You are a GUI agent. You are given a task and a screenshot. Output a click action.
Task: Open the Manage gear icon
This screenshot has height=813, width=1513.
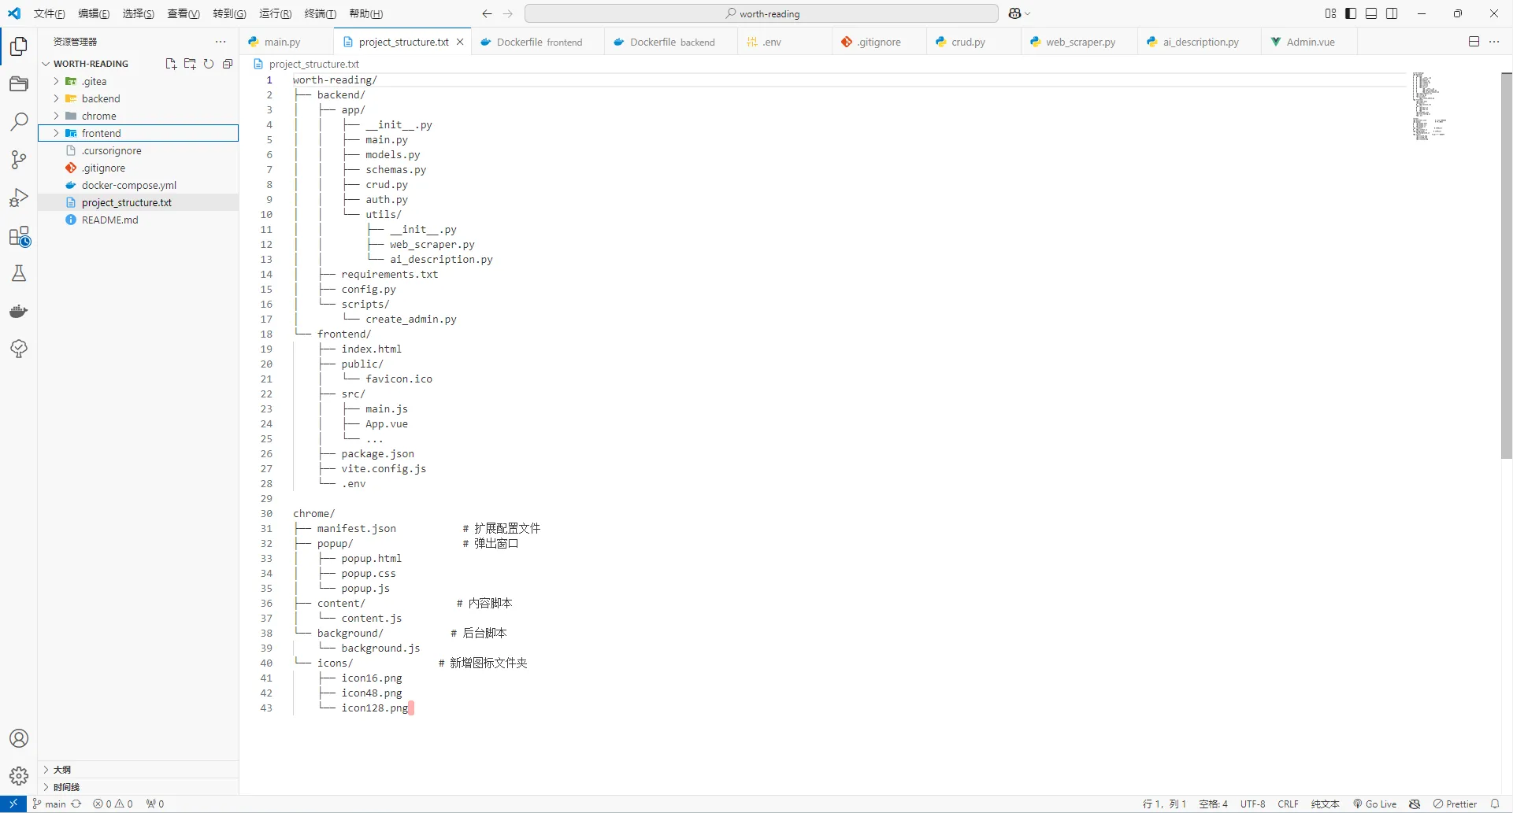(x=19, y=776)
